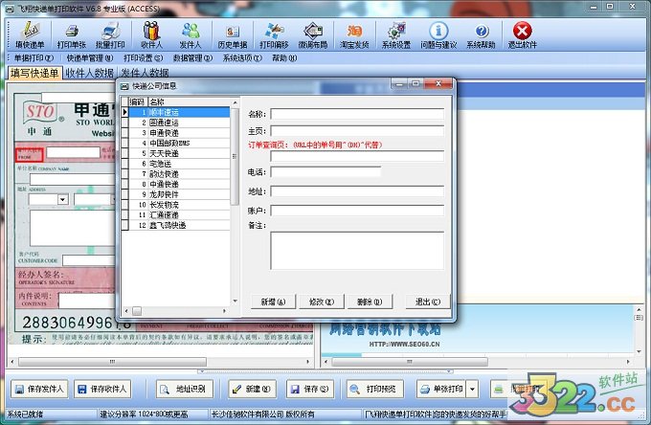
Task: Select 中国邮政EMS row in list
Action: pyautogui.click(x=179, y=143)
